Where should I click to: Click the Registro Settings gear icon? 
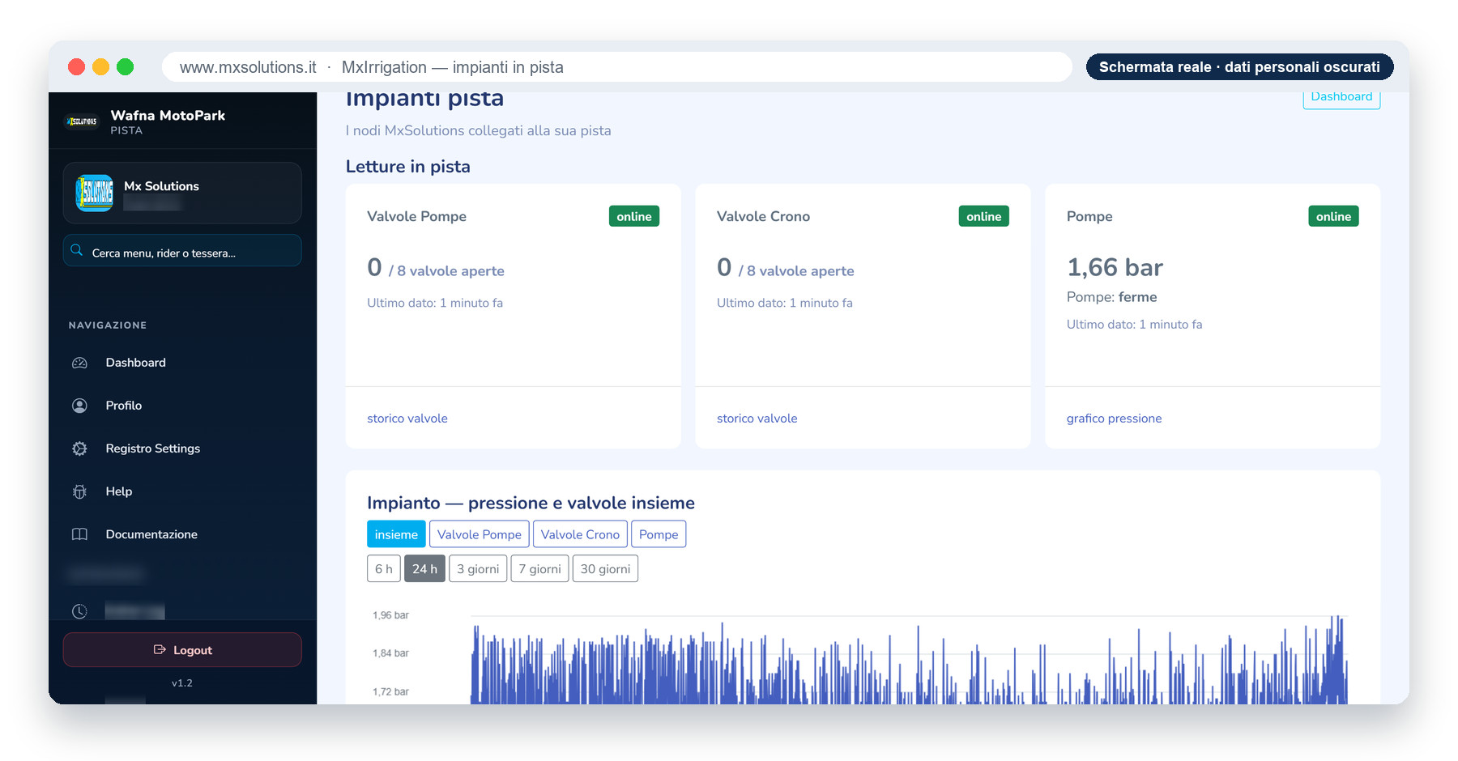(x=79, y=449)
